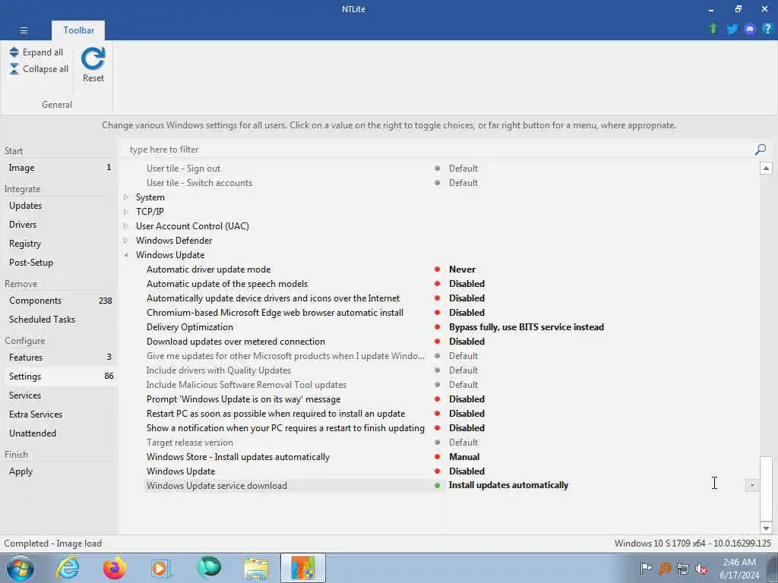Collapse the Windows Update tree node
This screenshot has width=778, height=583.
pyautogui.click(x=126, y=255)
